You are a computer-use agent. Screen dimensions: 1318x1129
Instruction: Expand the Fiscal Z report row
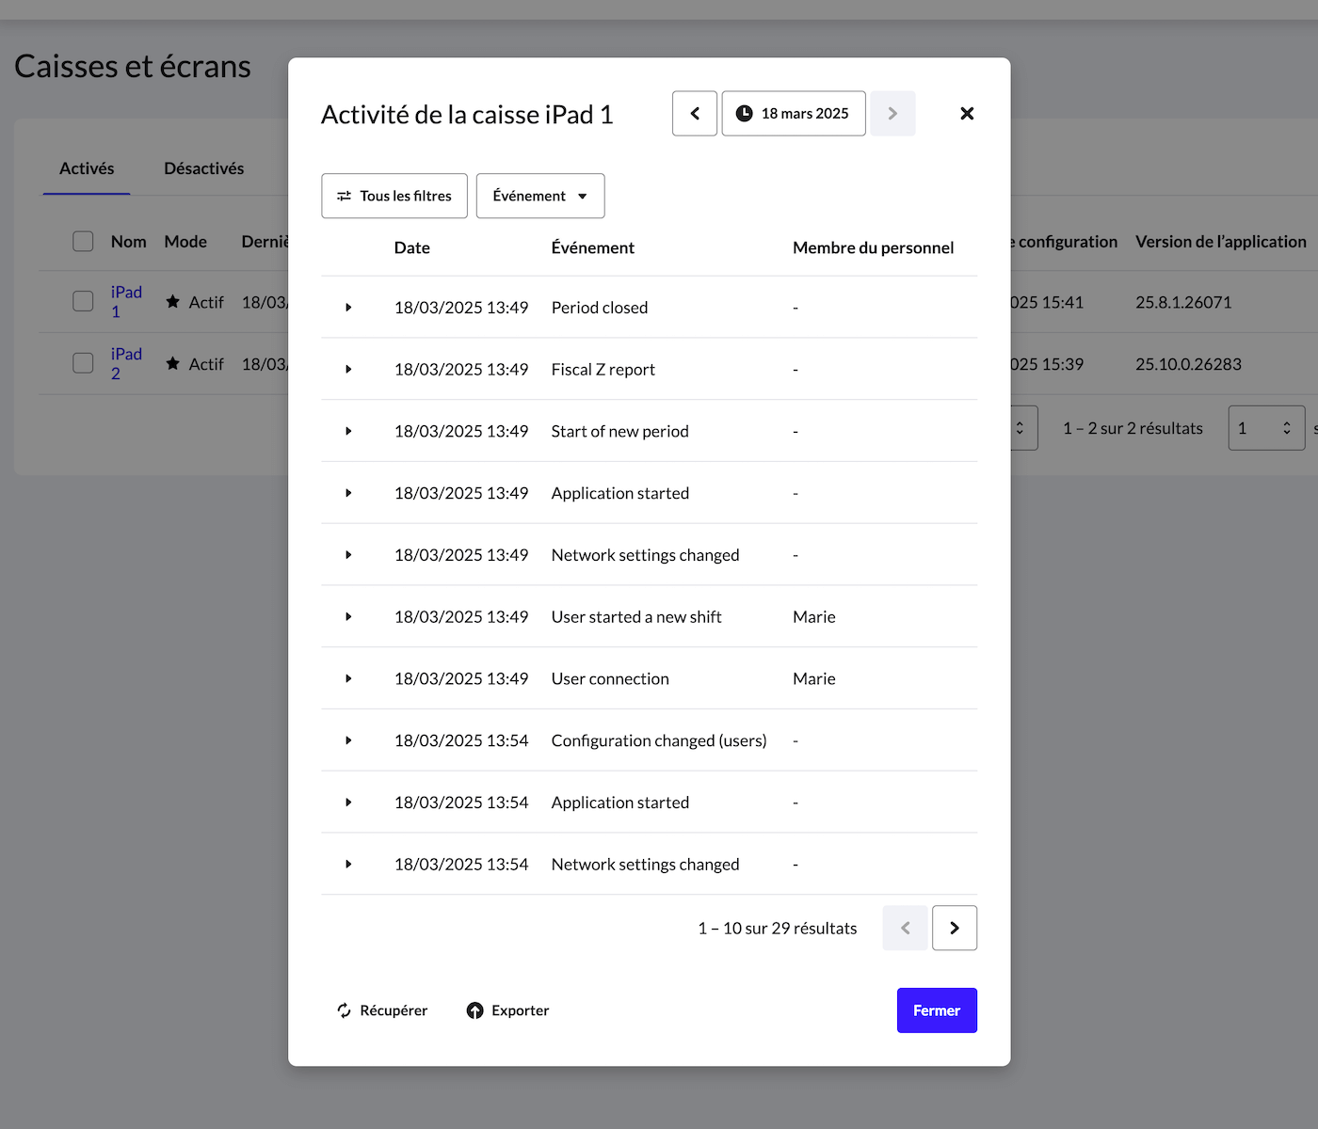pos(348,370)
